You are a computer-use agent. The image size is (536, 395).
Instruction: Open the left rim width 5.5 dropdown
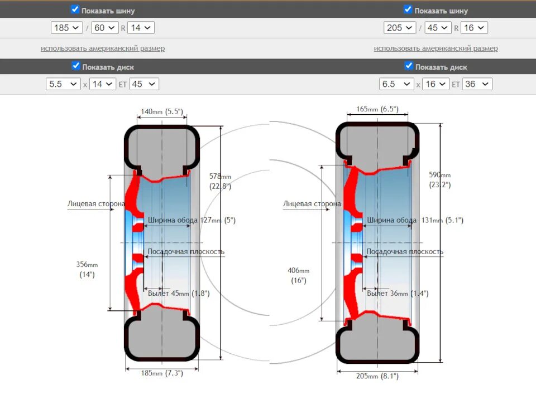pyautogui.click(x=63, y=84)
